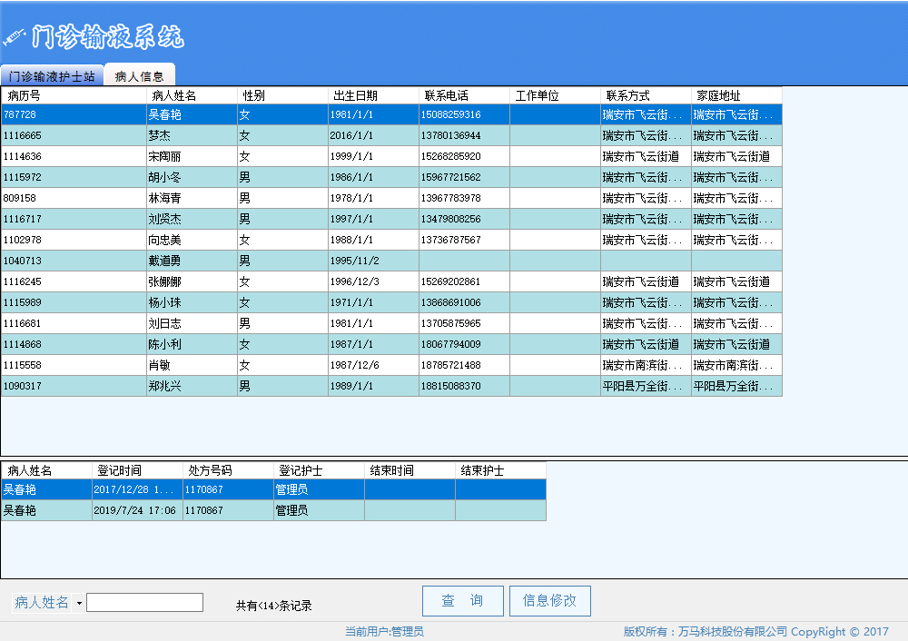Switch to the 门诊输液护士站 tab
Screen dimensions: 908x641
tap(50, 77)
